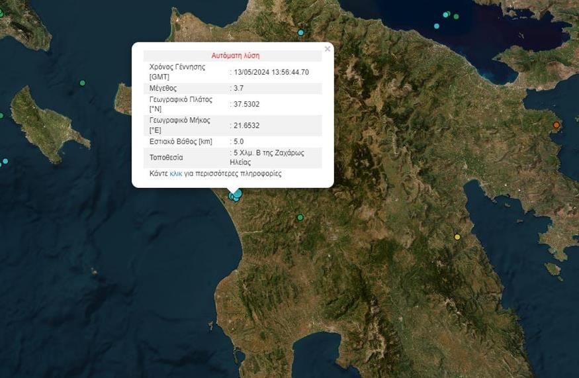
Task: Click the uppermost cyan marker in the northern gulf
Action: click(x=446, y=14)
